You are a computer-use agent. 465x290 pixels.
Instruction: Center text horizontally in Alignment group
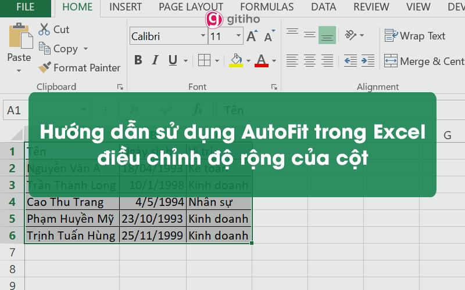click(310, 61)
